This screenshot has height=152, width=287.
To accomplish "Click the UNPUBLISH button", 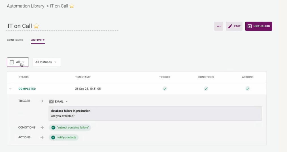I will [259, 26].
